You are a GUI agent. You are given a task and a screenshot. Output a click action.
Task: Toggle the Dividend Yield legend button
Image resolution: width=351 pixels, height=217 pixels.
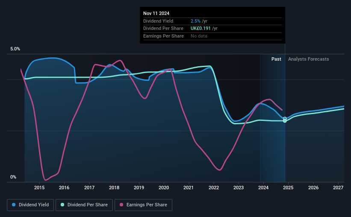tap(30, 205)
